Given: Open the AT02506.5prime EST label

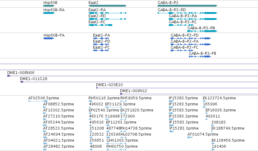Looking at the screenshot, I should (44, 98).
